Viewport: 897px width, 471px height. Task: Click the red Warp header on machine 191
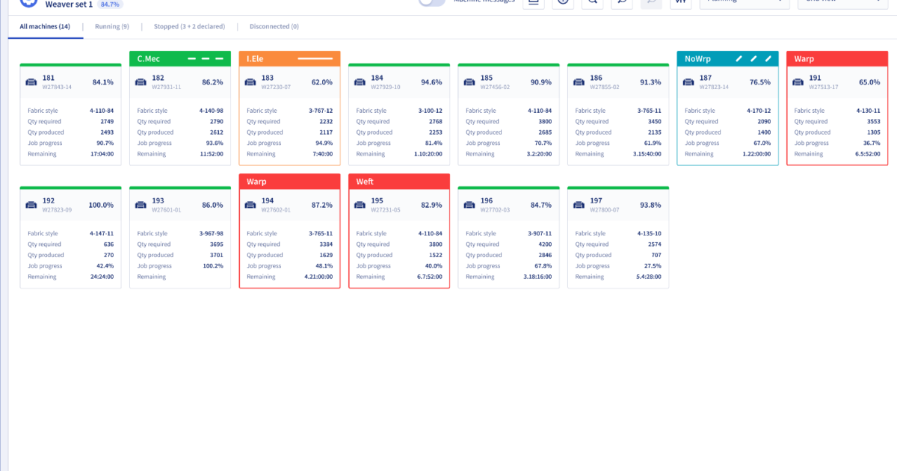click(x=836, y=58)
